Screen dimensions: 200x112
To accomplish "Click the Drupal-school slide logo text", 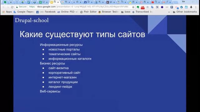I will coord(32,21).
